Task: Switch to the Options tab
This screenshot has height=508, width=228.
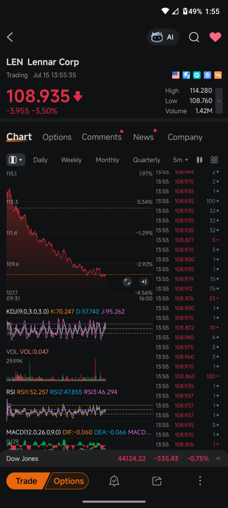Action: [x=57, y=137]
